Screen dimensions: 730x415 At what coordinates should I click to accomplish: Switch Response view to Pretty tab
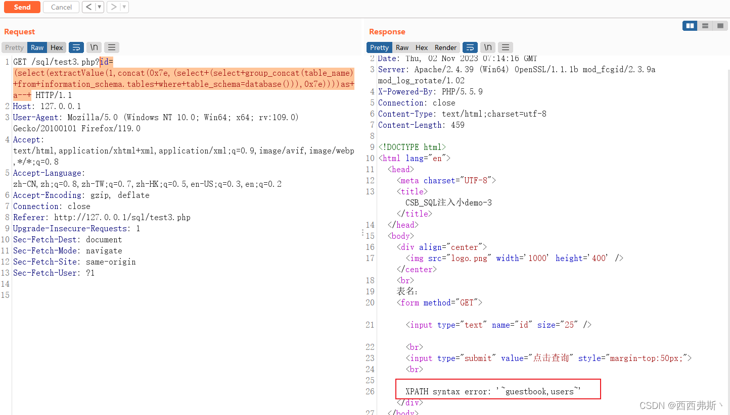point(380,47)
